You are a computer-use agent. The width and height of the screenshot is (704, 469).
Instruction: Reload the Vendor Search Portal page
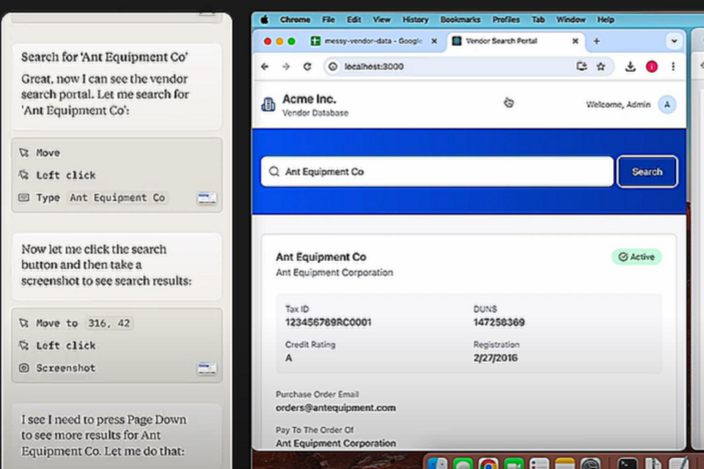click(x=307, y=67)
